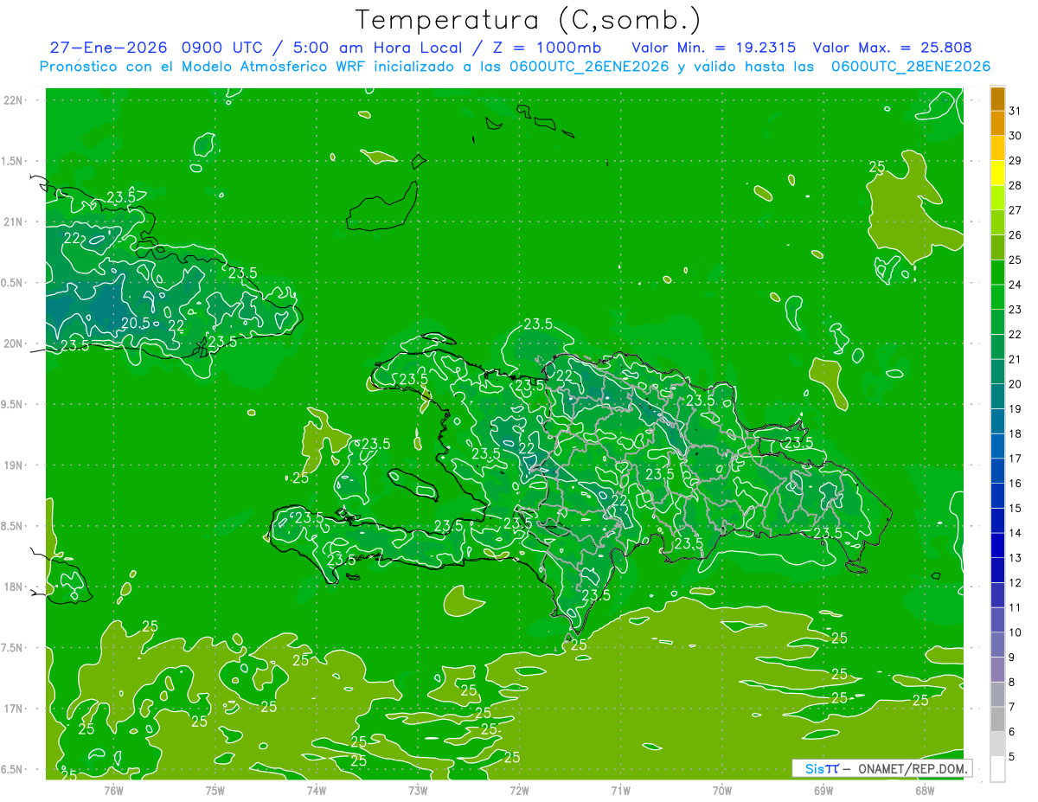Click the '69W' longitude axis label
Image resolution: width=1038 pixels, height=802 pixels.
pyautogui.click(x=823, y=790)
